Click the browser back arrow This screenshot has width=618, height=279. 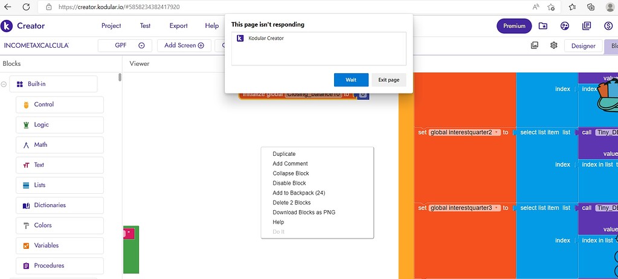[x=7, y=7]
